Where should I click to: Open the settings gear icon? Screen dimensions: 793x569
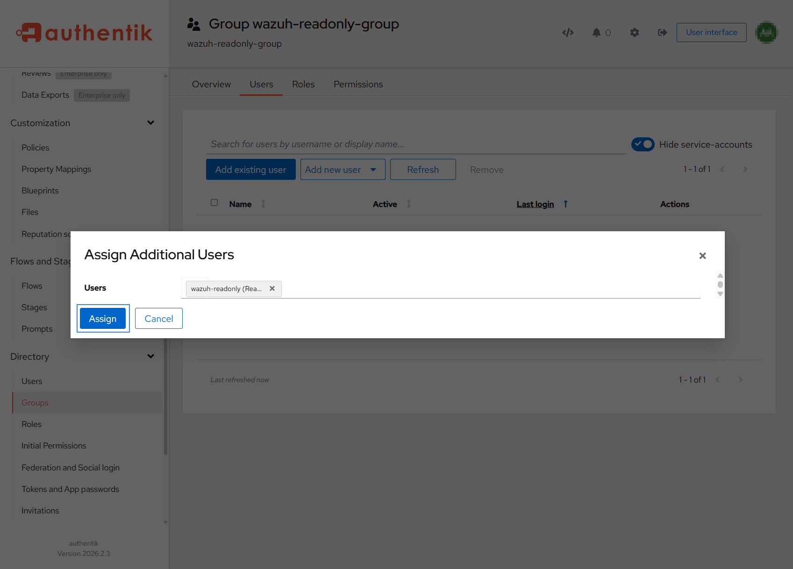[634, 32]
